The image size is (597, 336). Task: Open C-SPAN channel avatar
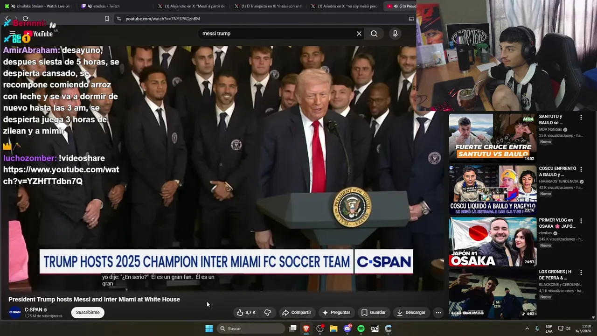15,313
